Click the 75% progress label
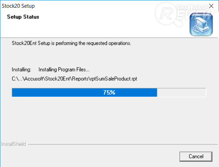This screenshot has height=167, width=219. (109, 93)
